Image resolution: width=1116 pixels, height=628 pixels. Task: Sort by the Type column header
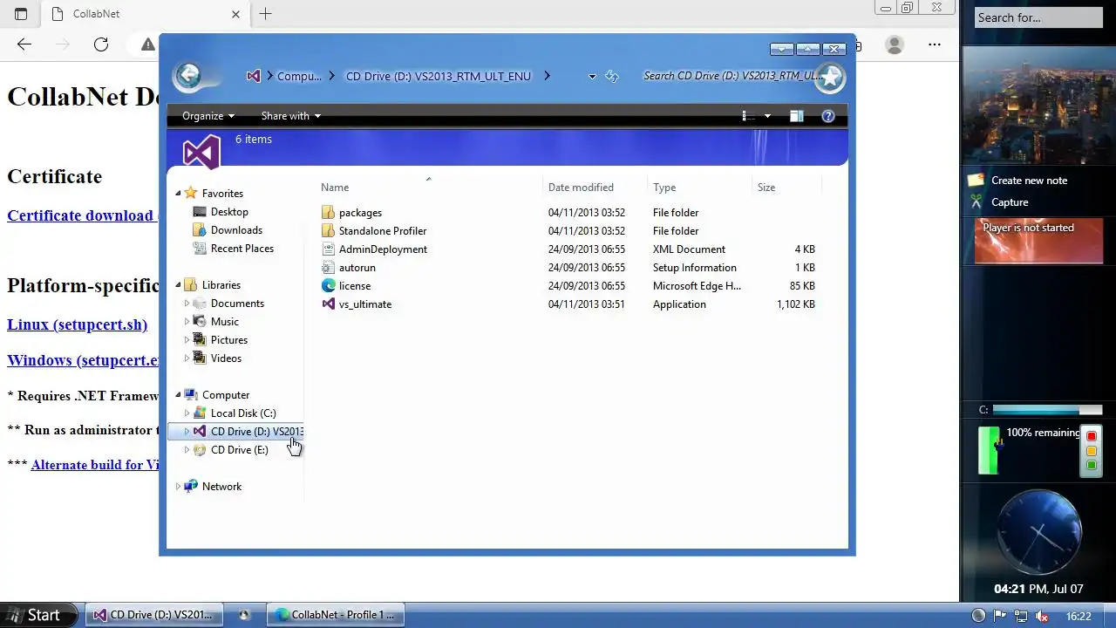pyautogui.click(x=699, y=188)
